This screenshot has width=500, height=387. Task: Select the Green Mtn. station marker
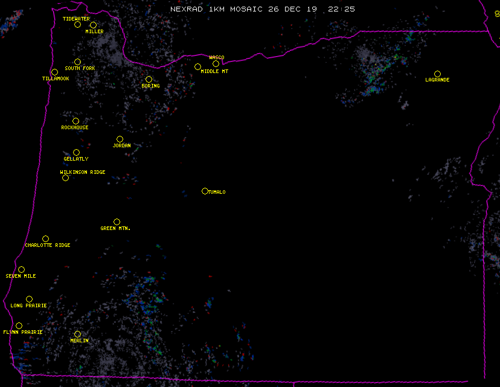[117, 222]
